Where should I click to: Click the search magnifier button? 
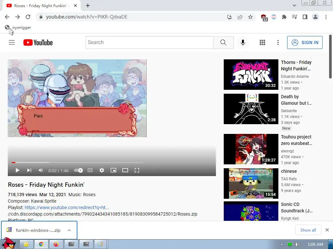[x=223, y=42]
